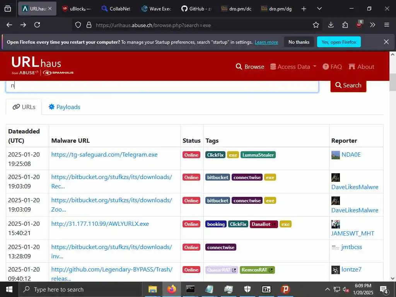Open Firefox application hamburger menu
Image resolution: width=396 pixels, height=297 pixels.
click(387, 25)
